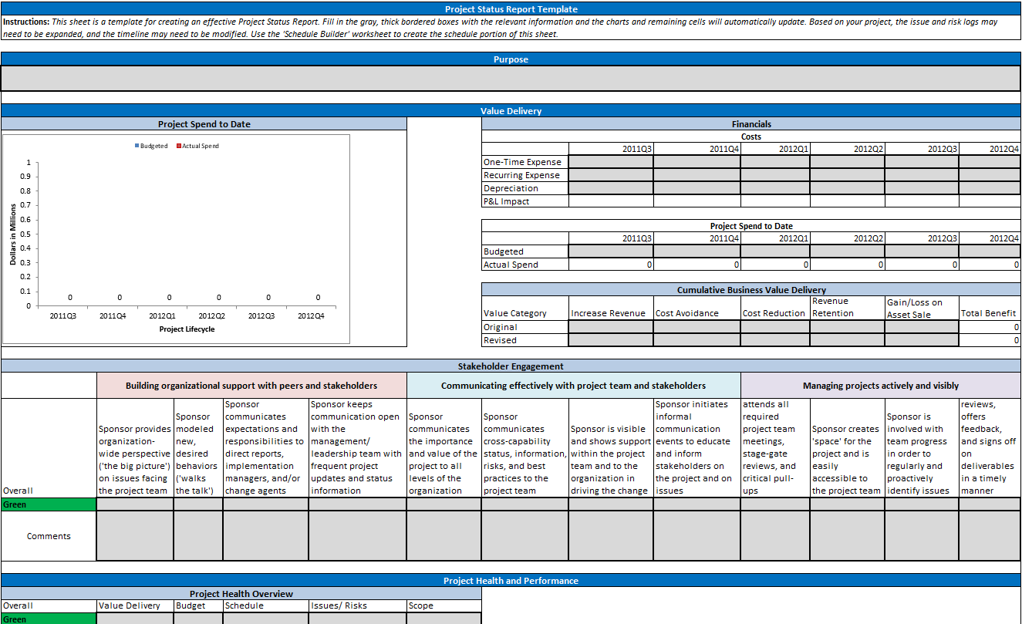Click Actual Spend value for 2012Q2
This screenshot has width=1022, height=624.
pyautogui.click(x=846, y=265)
